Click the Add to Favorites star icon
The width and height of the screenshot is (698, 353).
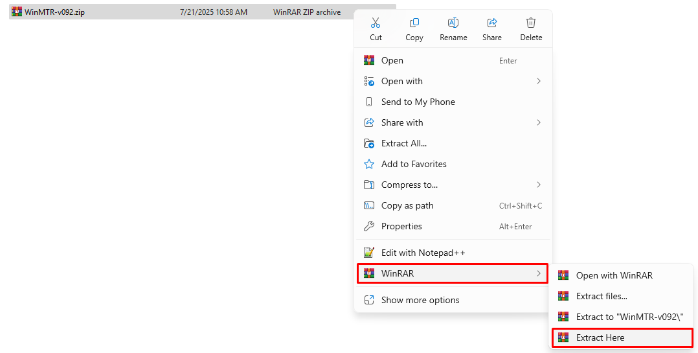[369, 164]
